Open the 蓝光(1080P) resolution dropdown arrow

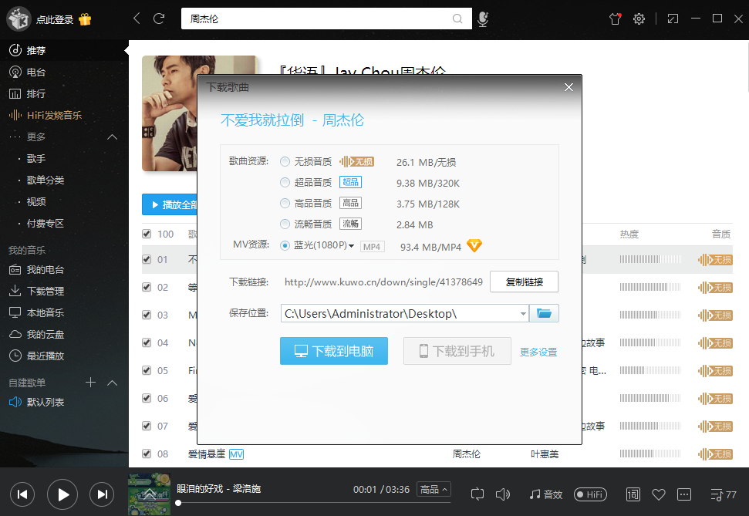point(352,246)
